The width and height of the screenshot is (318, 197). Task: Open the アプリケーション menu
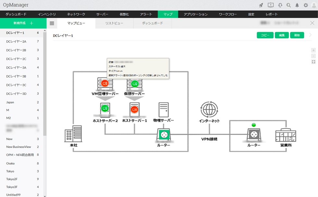pos(196,14)
